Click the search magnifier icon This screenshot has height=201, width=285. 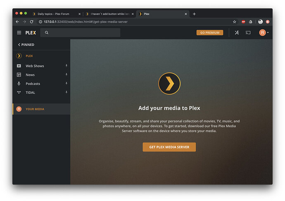point(47,33)
